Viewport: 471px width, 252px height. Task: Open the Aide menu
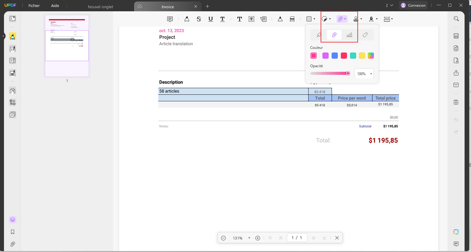click(x=55, y=5)
